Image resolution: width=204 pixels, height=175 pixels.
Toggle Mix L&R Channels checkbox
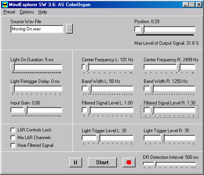click(13, 138)
